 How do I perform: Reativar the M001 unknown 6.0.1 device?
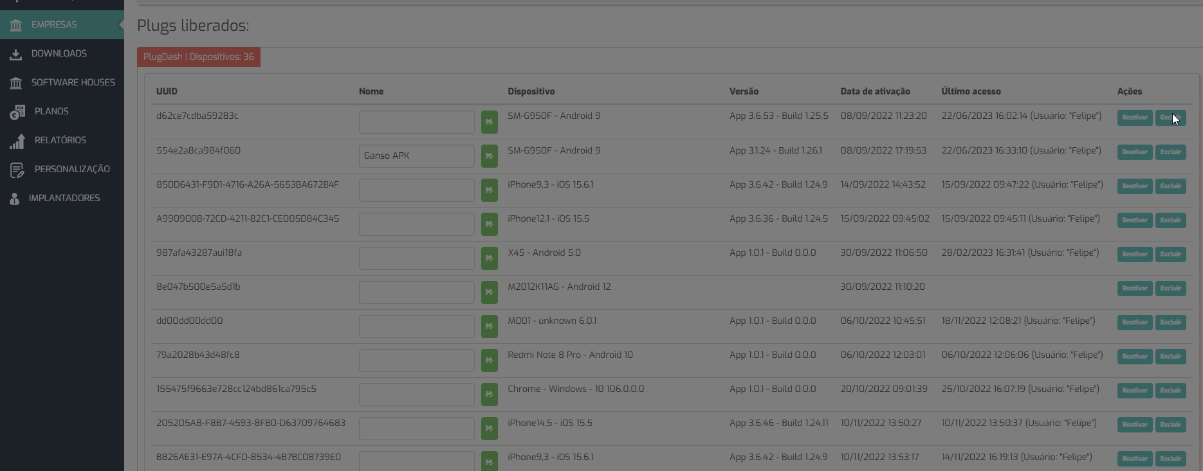point(1135,323)
